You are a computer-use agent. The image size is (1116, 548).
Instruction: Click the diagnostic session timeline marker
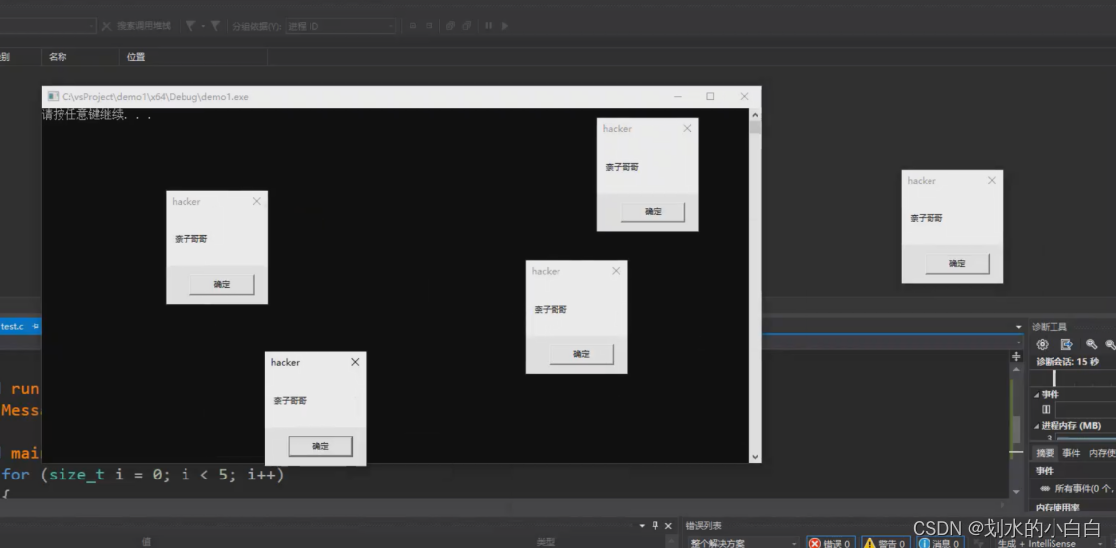click(1054, 378)
